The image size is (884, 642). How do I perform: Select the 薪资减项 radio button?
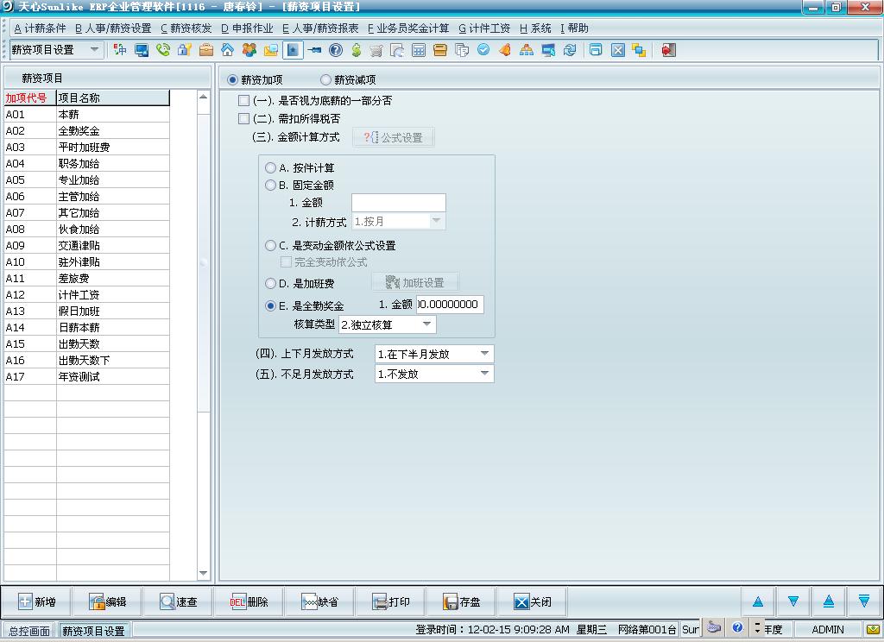click(x=325, y=80)
